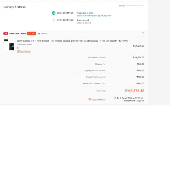The image size is (170, 179).
Task: Open the order info circle icon
Action: [143, 33]
